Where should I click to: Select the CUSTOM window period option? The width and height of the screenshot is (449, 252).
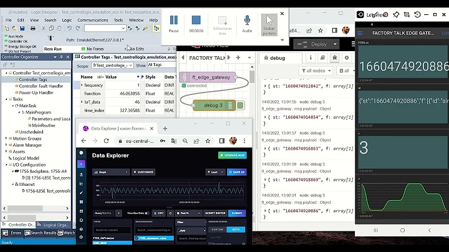(x=218, y=230)
